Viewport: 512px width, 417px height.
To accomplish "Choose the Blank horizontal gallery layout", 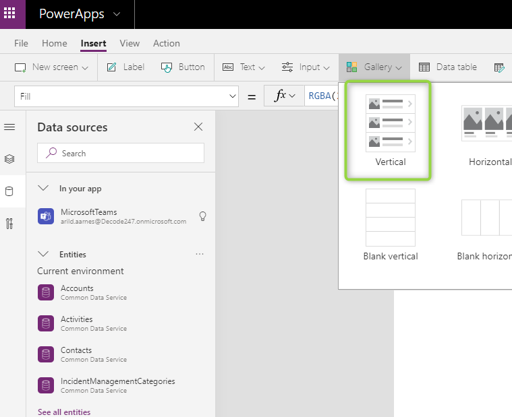I will point(484,230).
